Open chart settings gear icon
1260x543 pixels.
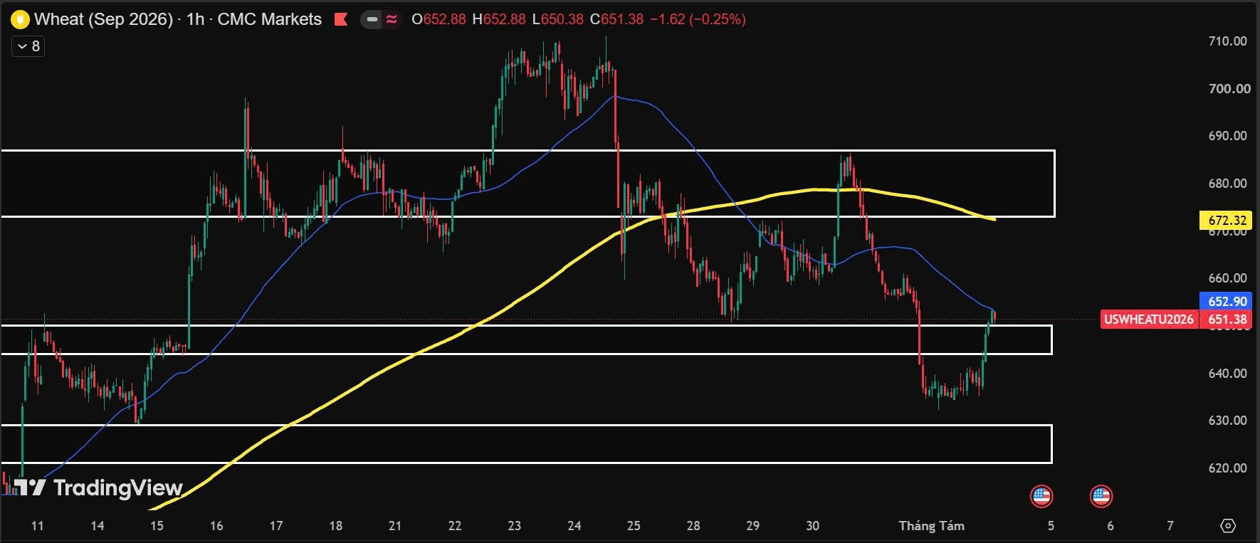click(x=1228, y=526)
